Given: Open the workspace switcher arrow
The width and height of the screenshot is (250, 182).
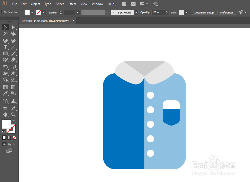Looking at the screenshot, I should click(147, 3).
